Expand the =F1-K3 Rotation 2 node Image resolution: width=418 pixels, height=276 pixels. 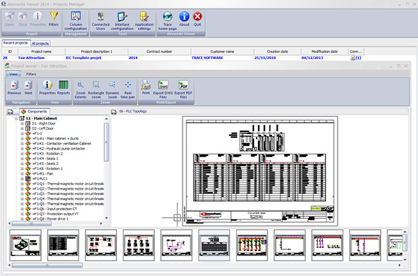click(x=22, y=153)
